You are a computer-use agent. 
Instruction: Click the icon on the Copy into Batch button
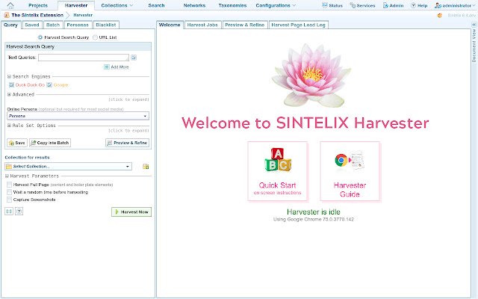click(33, 143)
